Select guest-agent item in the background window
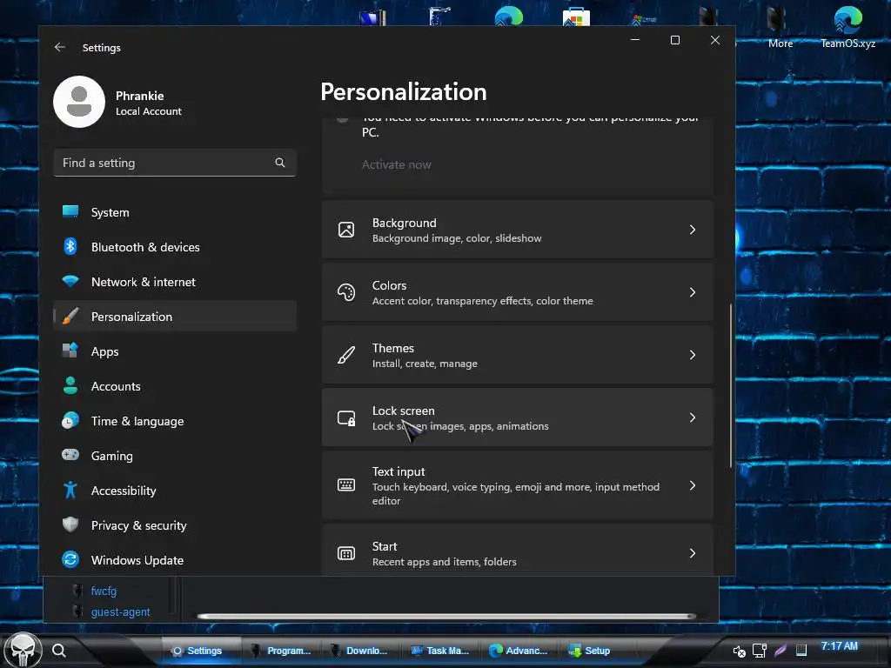Image resolution: width=891 pixels, height=668 pixels. pyautogui.click(x=120, y=611)
